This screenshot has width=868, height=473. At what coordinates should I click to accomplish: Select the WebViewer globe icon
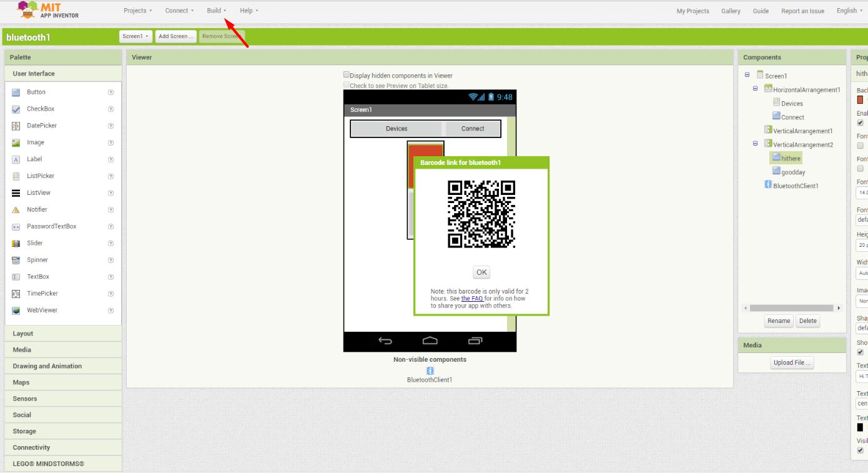click(x=16, y=311)
